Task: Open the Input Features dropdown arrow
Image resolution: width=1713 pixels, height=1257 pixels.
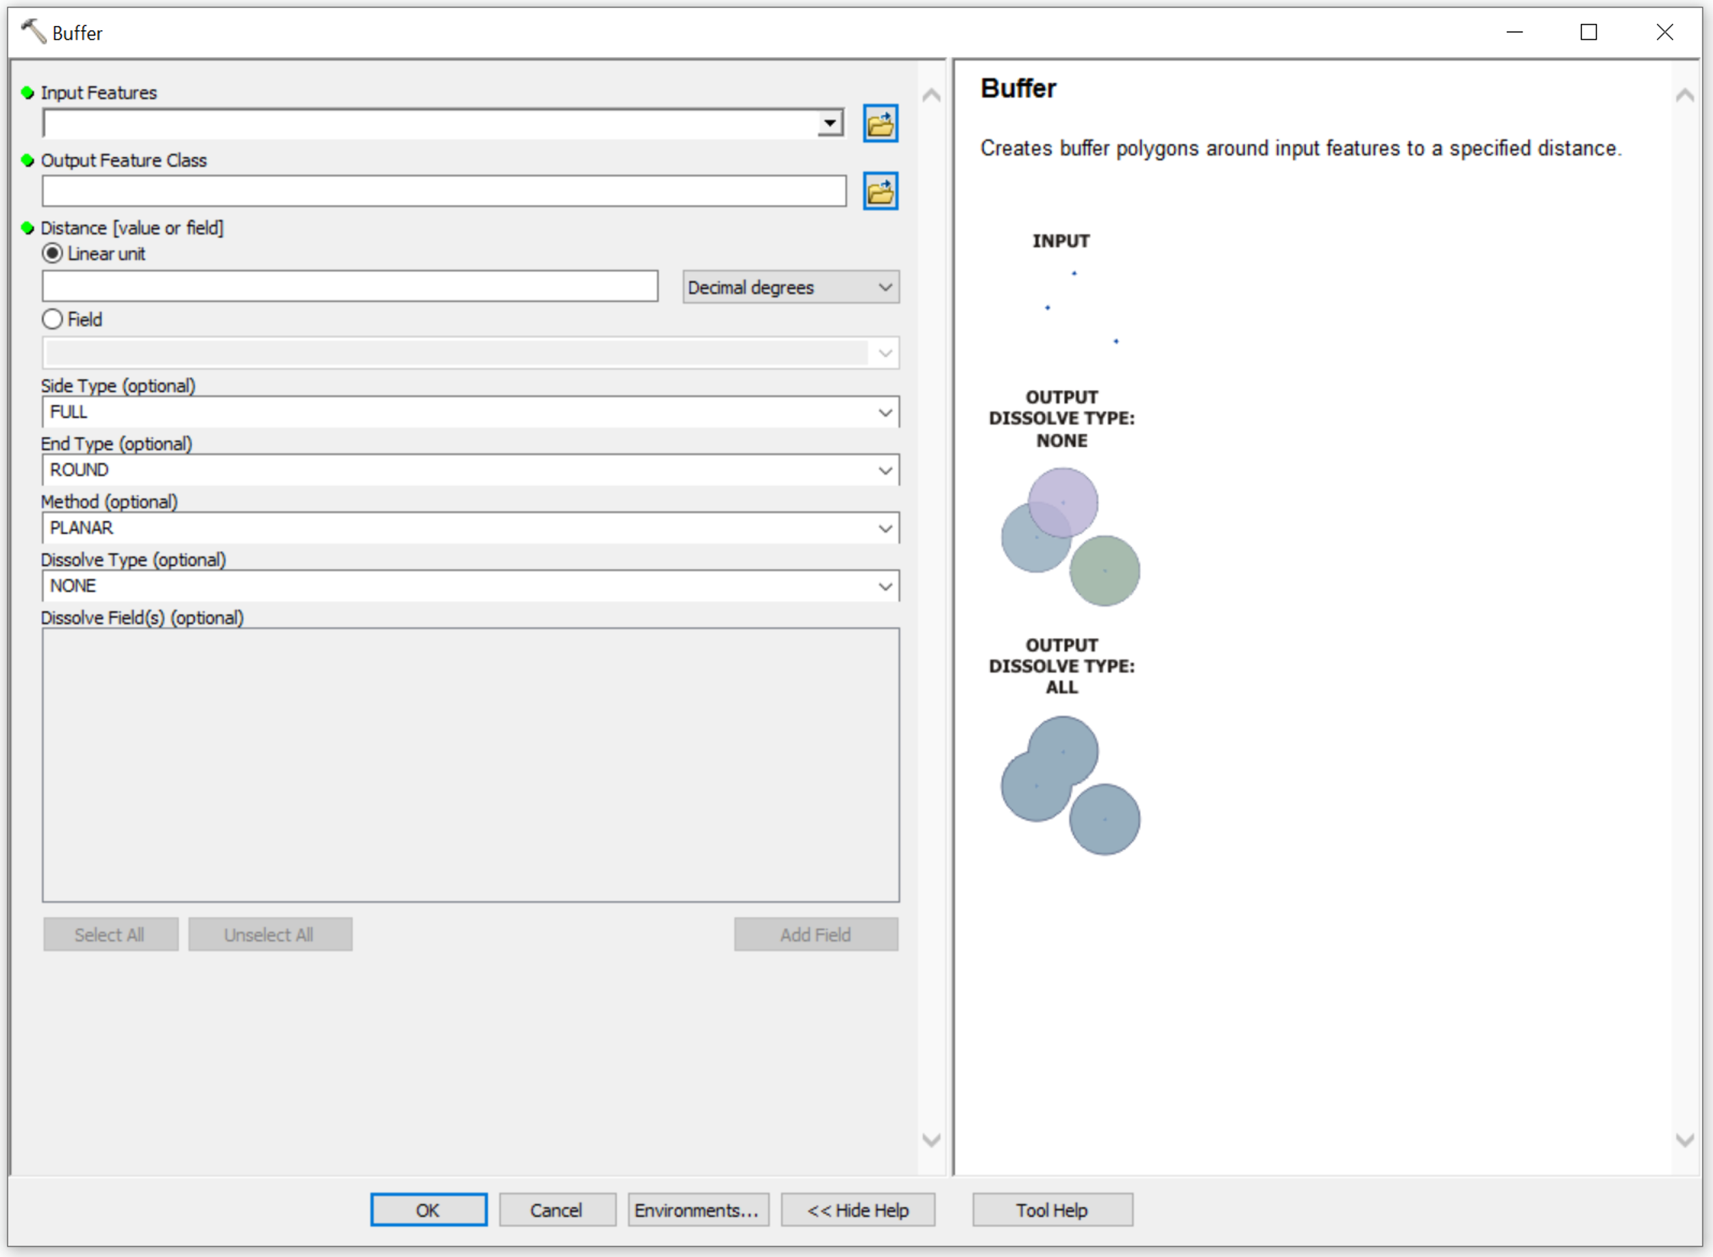Action: pyautogui.click(x=830, y=123)
